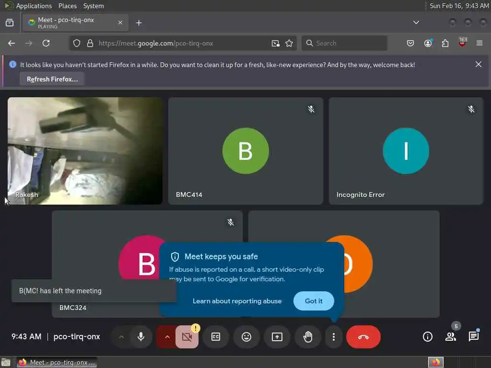
Task: View site security lock info
Action: tap(90, 43)
